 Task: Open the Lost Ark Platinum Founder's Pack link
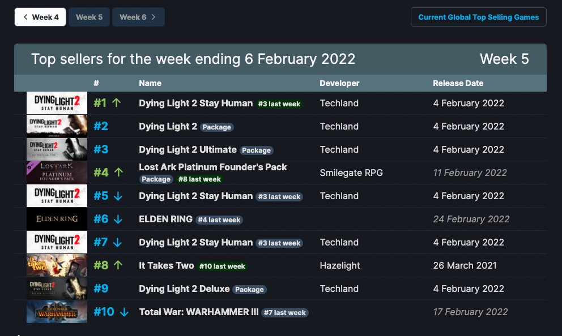click(213, 167)
